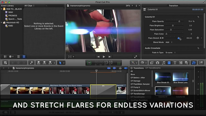The height and width of the screenshot is (116, 206).
Task: Click the Share export button
Action: tap(201, 63)
